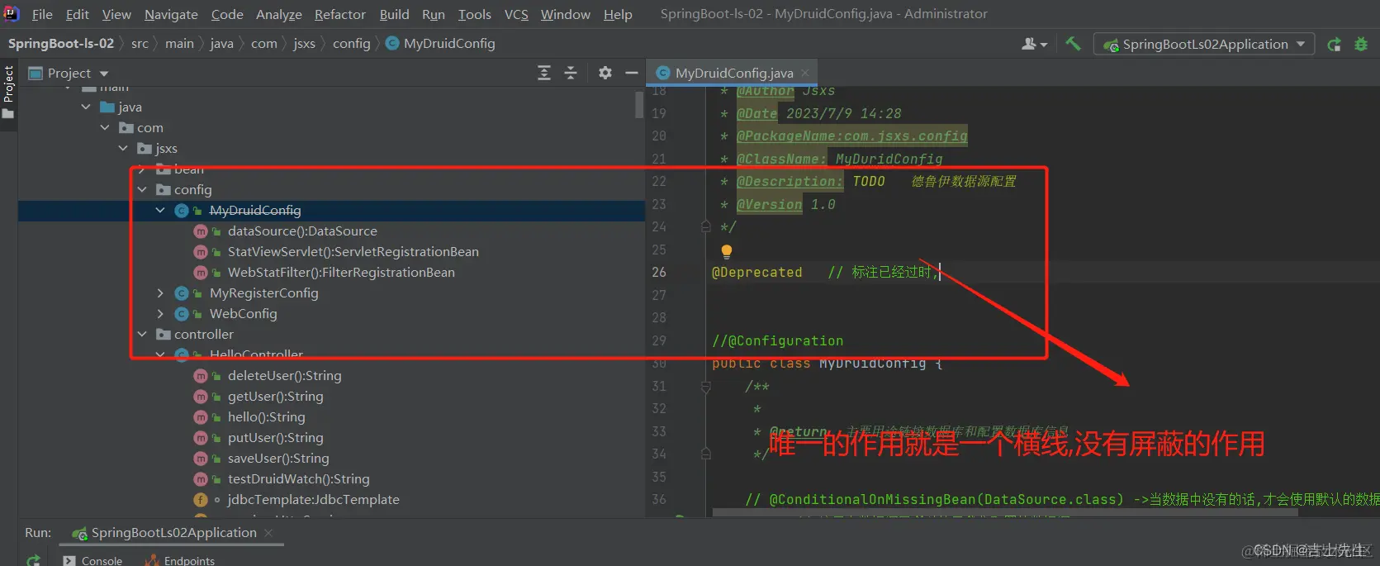
Task: Collapse the com package node
Action: click(x=105, y=127)
